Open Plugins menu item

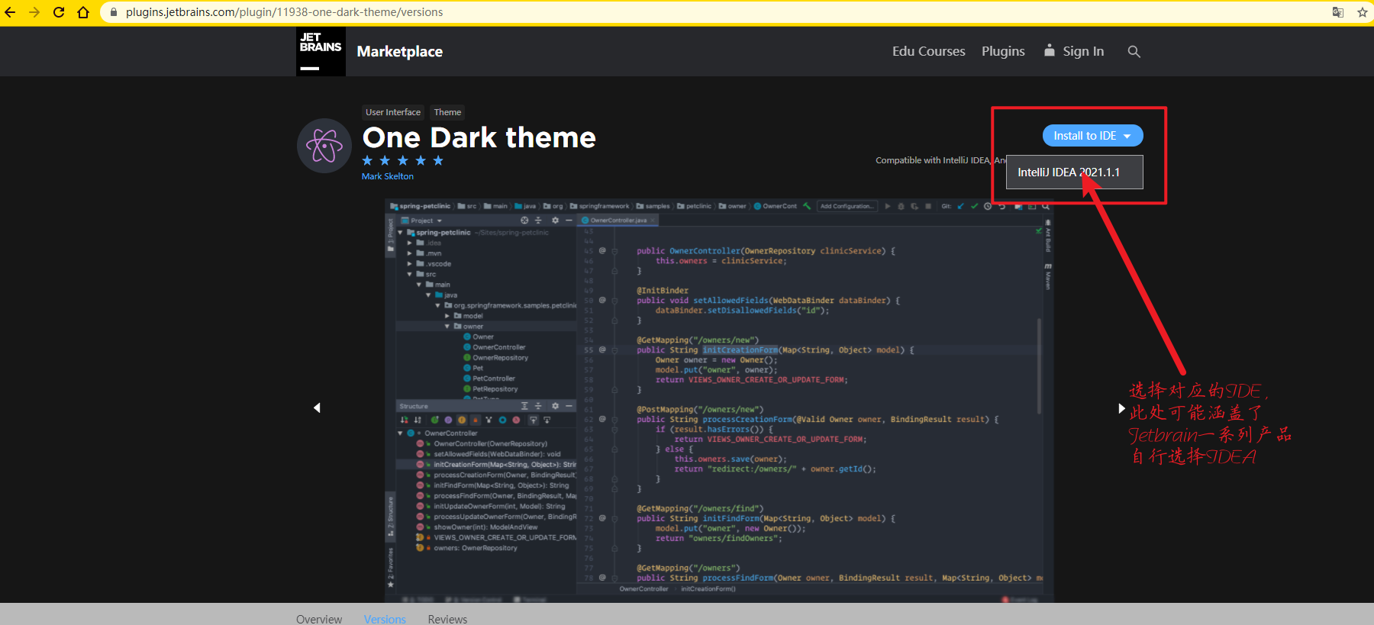click(x=1003, y=51)
